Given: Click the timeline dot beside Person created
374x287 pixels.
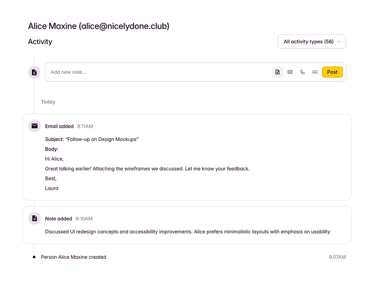Looking at the screenshot, I should pos(34,257).
